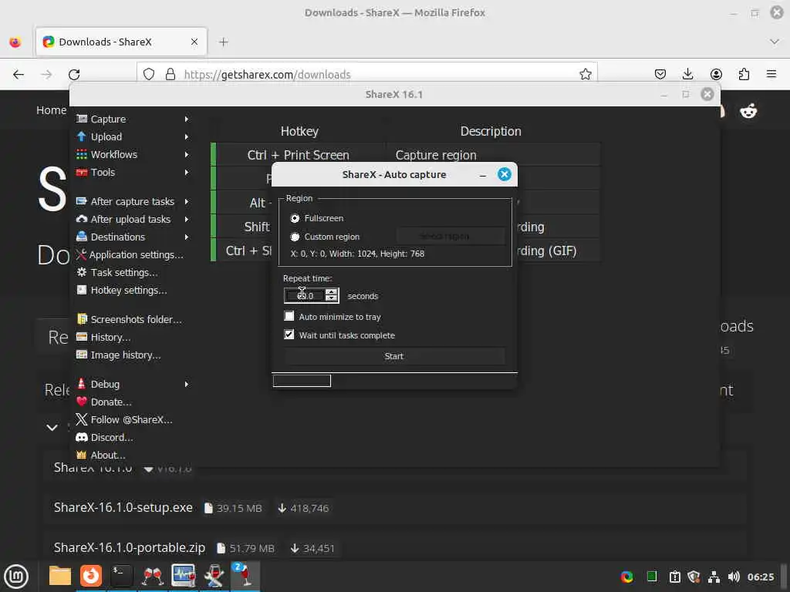The height and width of the screenshot is (592, 790).
Task: Expand After upload tasks arrow
Action: coord(187,219)
